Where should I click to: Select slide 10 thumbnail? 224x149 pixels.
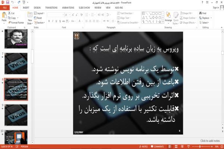tap(16, 137)
